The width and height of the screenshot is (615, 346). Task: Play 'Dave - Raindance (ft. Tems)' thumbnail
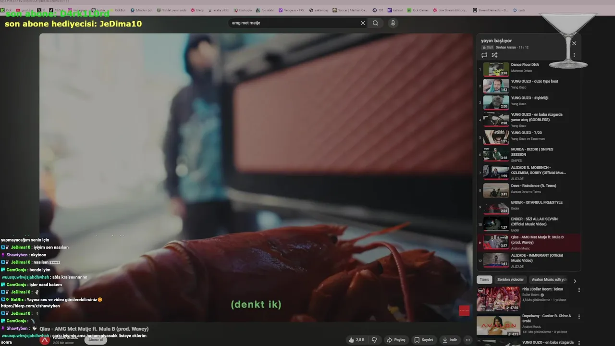pyautogui.click(x=496, y=191)
